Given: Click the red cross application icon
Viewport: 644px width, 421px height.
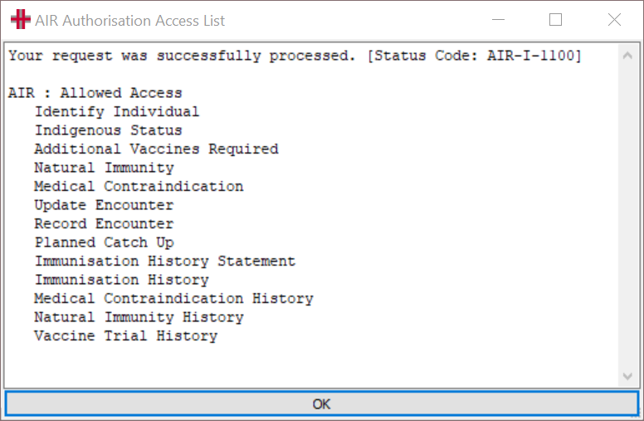Looking at the screenshot, I should pyautogui.click(x=20, y=20).
